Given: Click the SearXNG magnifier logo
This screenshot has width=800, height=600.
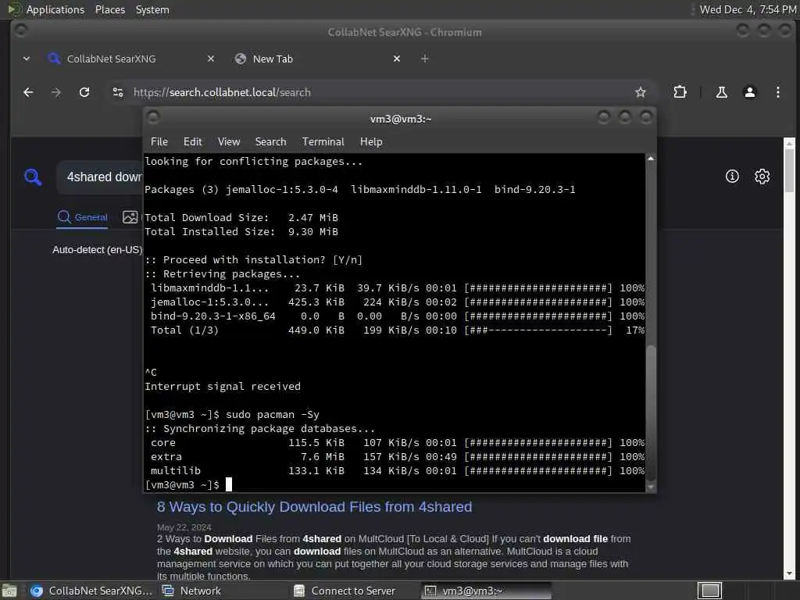Looking at the screenshot, I should click(33, 177).
